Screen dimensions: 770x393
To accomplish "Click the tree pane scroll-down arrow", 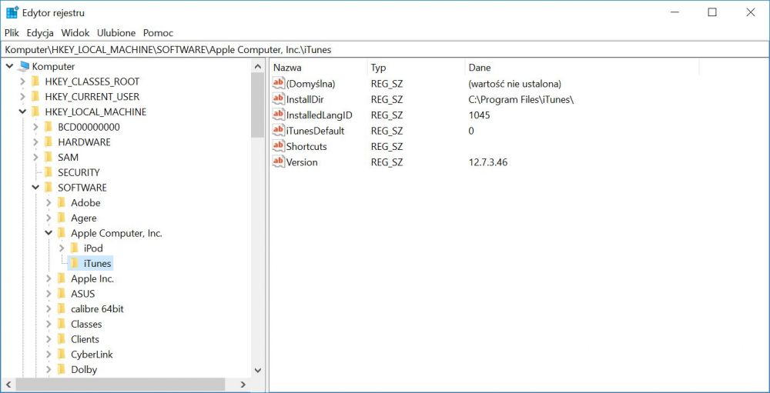I will [x=258, y=370].
